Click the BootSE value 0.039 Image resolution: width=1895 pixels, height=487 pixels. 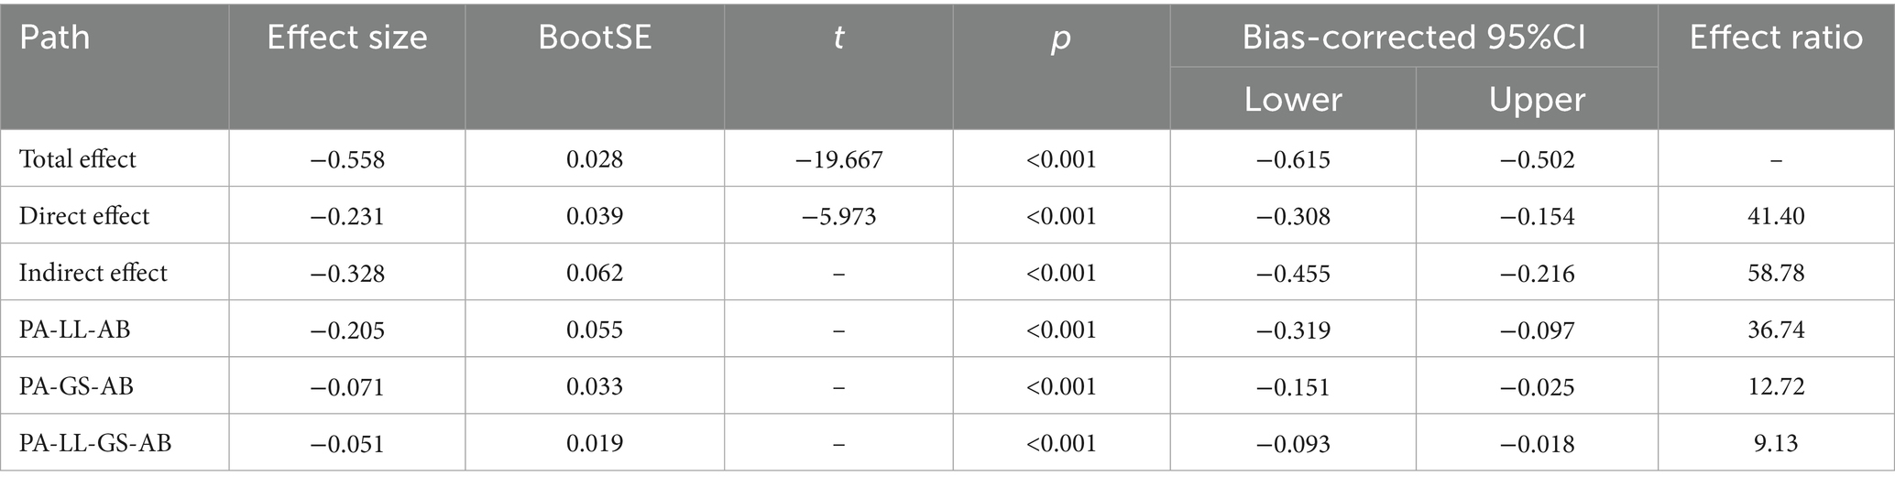[595, 216]
